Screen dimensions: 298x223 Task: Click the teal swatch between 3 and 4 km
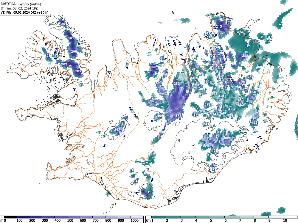click(x=188, y=217)
